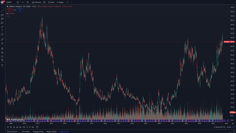Open the user profile avatar menu
The image size is (236, 133).
pyautogui.click(x=2, y=2)
